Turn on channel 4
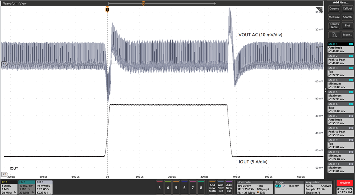The height and width of the screenshot is (195, 355). pos(168,187)
